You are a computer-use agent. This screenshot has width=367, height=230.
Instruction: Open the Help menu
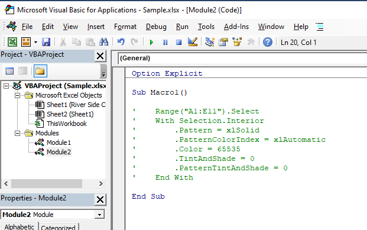point(301,27)
